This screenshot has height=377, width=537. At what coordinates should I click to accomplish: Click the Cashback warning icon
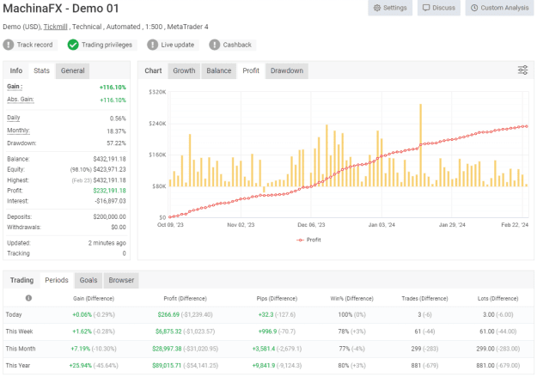coord(215,45)
